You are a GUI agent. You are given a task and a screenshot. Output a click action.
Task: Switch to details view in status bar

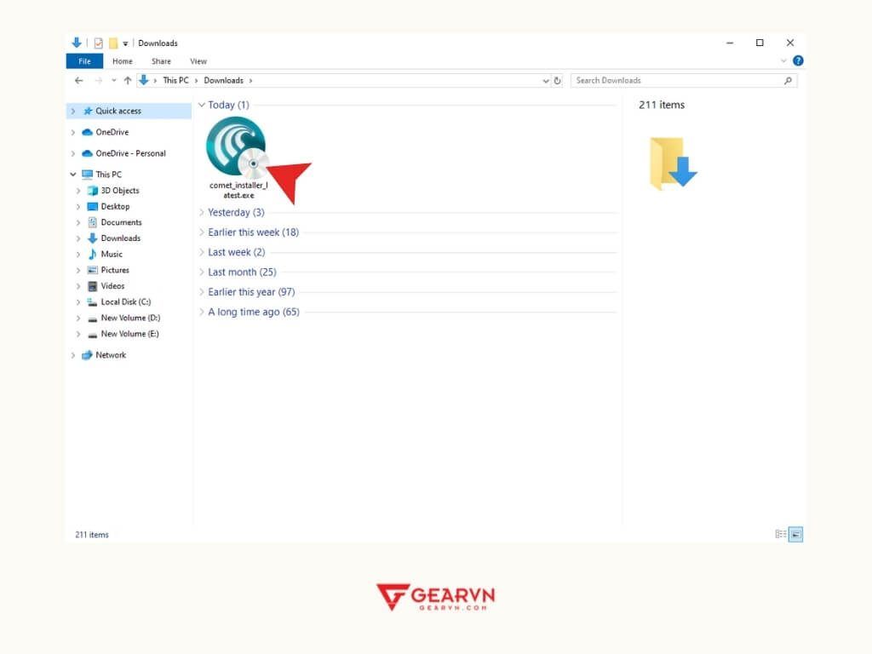(780, 534)
